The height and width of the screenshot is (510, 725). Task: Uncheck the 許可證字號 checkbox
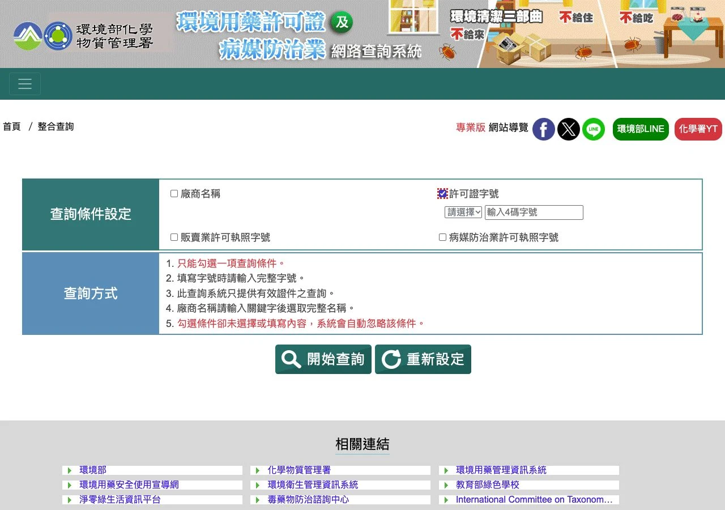click(442, 194)
